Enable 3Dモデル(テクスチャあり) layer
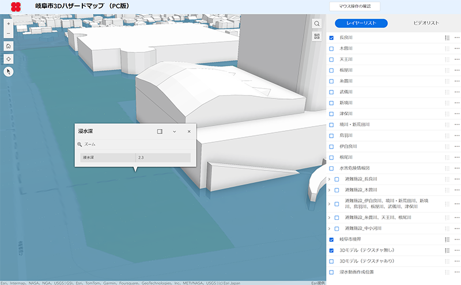Image resolution: width=461 pixels, height=285 pixels. tap(331, 261)
